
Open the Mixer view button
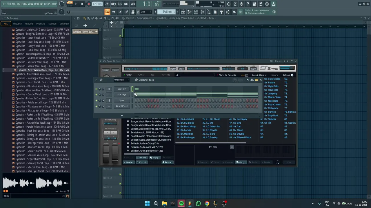pyautogui.click(x=202, y=12)
